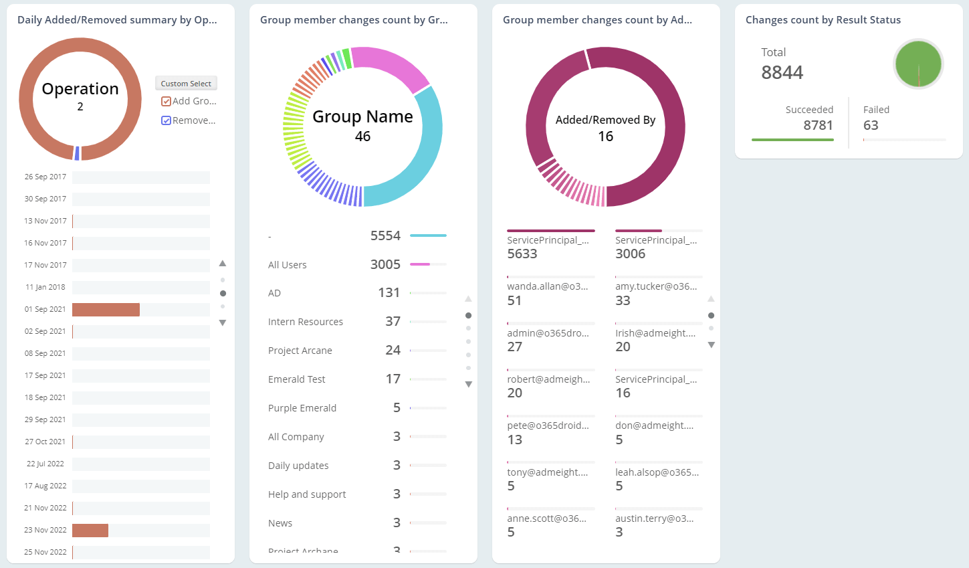Click the green gauge circle in Result Status panel
Image resolution: width=969 pixels, height=568 pixels.
coord(918,64)
